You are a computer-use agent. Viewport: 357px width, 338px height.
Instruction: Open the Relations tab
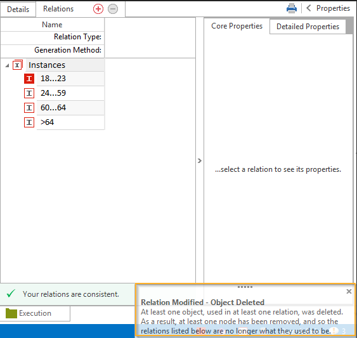pyautogui.click(x=58, y=9)
